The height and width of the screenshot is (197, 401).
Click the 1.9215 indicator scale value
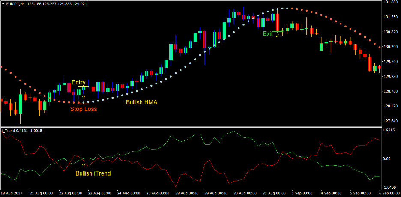(389, 130)
